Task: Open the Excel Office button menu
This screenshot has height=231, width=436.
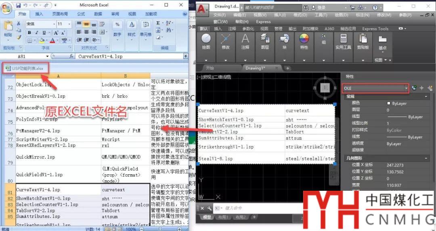Action: click(6, 8)
